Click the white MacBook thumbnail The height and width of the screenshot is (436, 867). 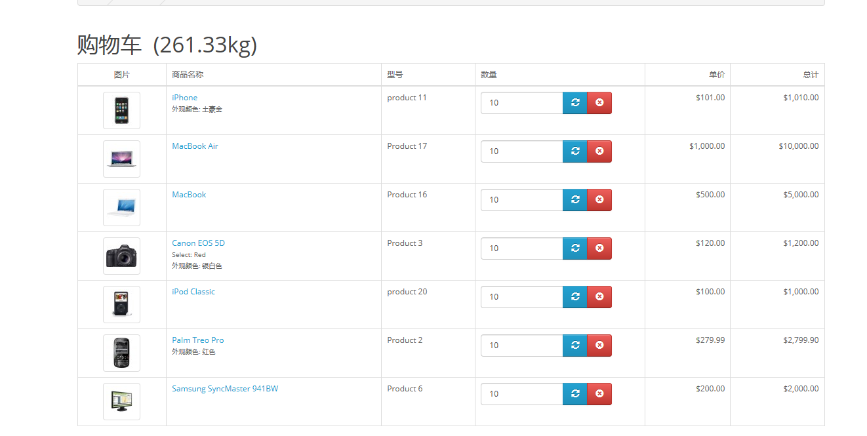[x=121, y=207]
